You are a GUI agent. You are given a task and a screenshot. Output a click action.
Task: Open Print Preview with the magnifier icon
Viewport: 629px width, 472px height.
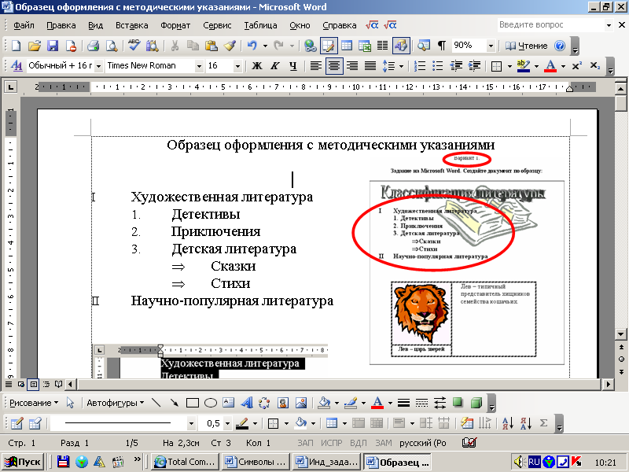click(112, 46)
